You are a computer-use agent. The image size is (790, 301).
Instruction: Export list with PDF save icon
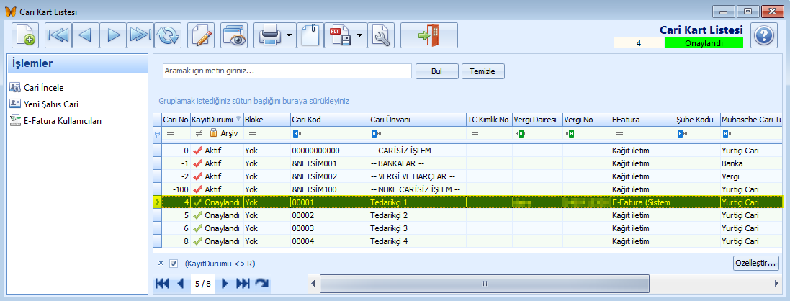pyautogui.click(x=339, y=35)
